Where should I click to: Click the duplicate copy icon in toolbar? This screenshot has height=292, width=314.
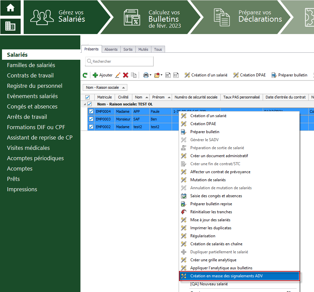(134, 75)
